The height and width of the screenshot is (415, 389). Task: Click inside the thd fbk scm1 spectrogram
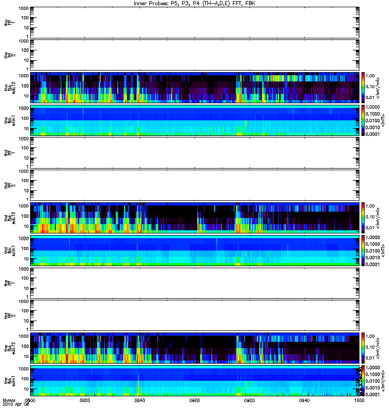pos(195,251)
